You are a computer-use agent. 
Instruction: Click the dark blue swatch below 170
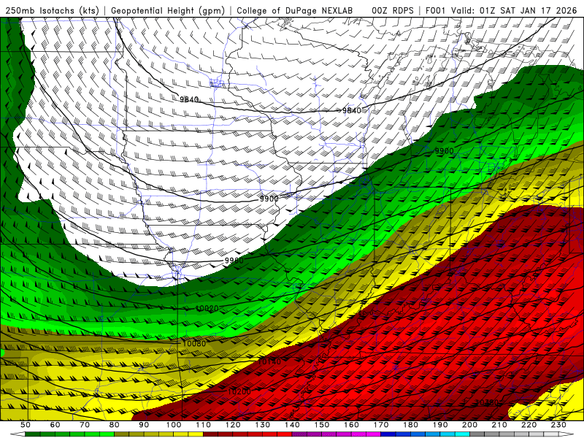pos(388,434)
